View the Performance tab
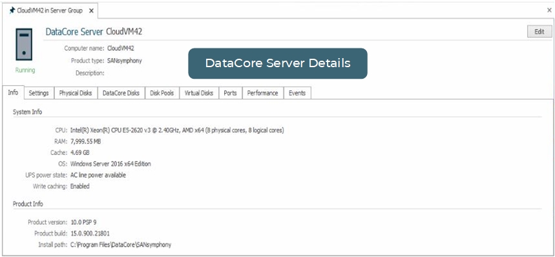Image resolution: width=555 pixels, height=257 pixels. click(x=262, y=93)
